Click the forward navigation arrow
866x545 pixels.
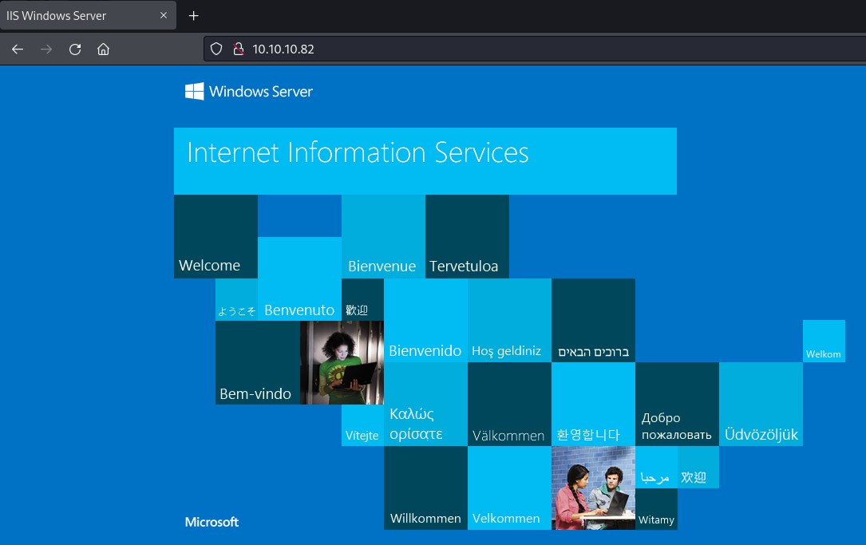tap(46, 49)
